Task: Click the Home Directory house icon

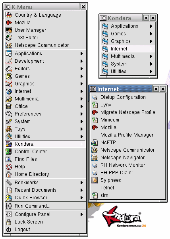Action: coord(9,174)
